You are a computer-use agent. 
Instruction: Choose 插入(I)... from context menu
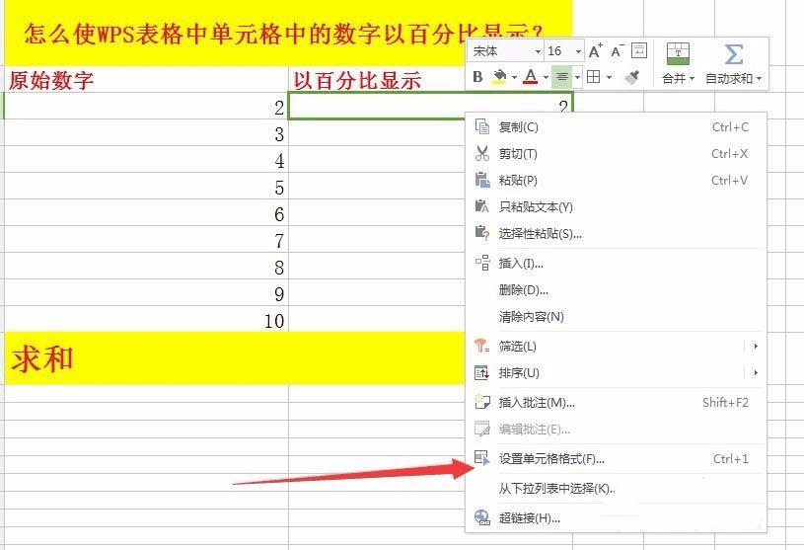(616, 264)
